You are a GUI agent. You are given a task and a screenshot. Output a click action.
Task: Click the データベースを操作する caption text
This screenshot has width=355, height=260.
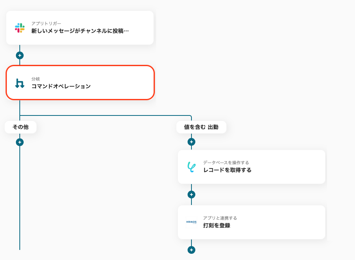[226, 162]
